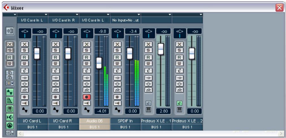Solo the Audio 06 channel

pos(87,50)
